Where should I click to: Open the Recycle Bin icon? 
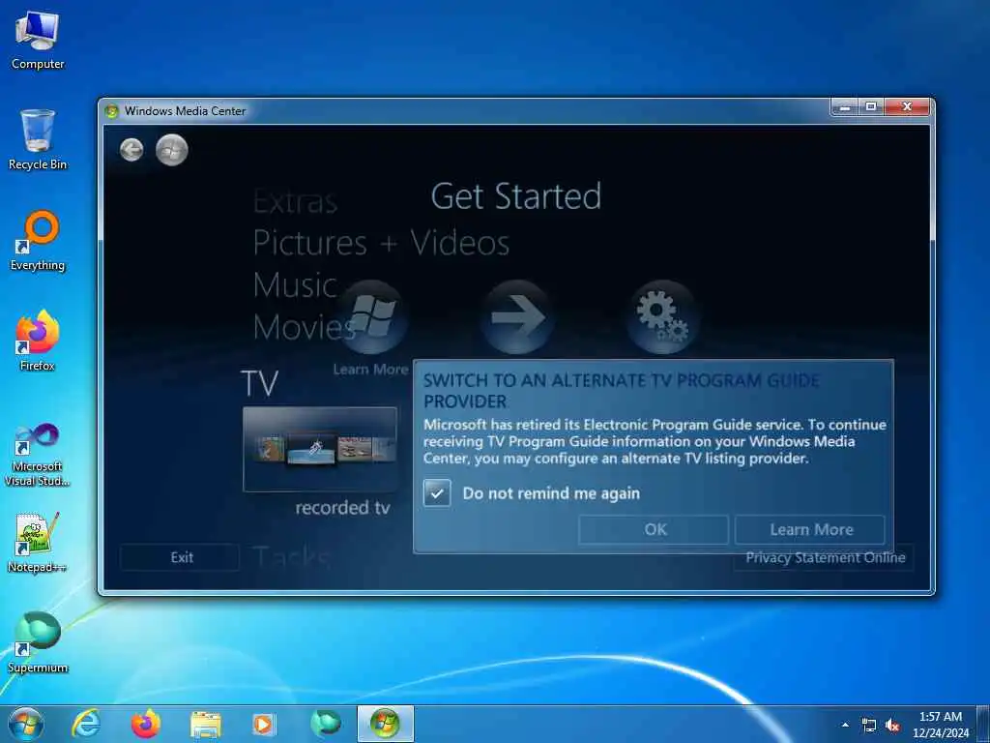tap(38, 139)
